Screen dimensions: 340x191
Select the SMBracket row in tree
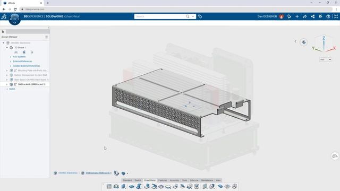[x=25, y=84]
